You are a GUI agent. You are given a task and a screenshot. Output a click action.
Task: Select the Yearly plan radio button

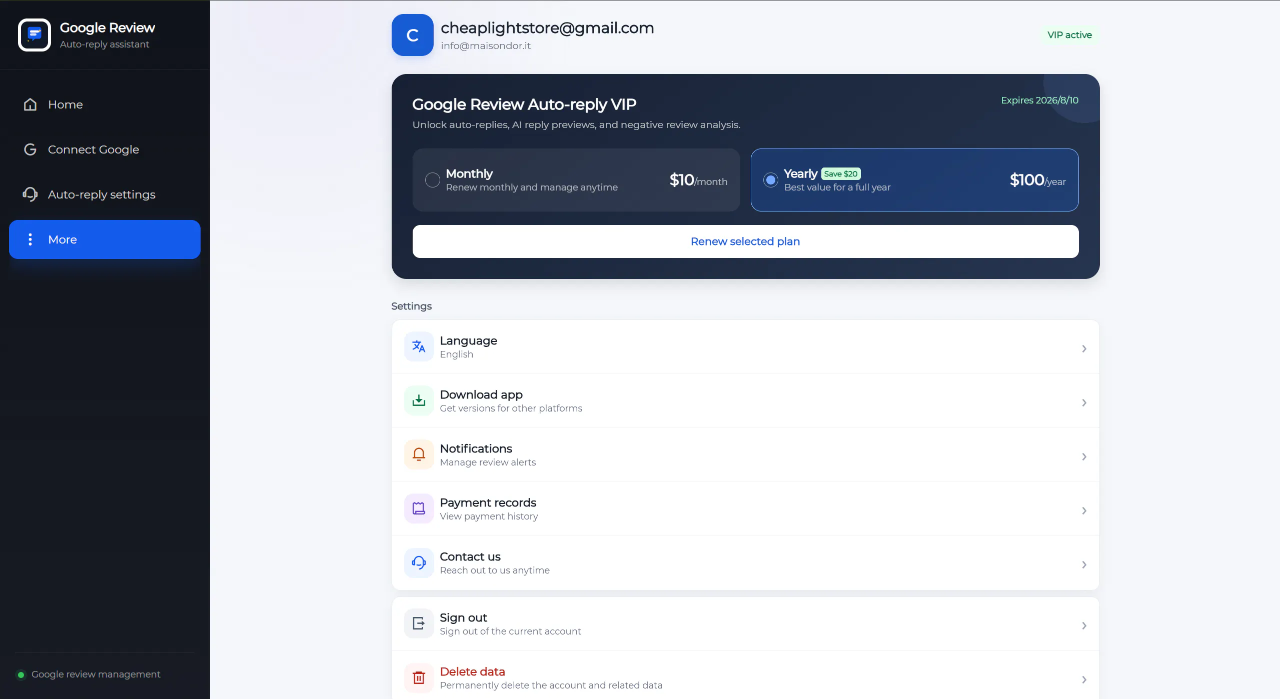click(771, 180)
